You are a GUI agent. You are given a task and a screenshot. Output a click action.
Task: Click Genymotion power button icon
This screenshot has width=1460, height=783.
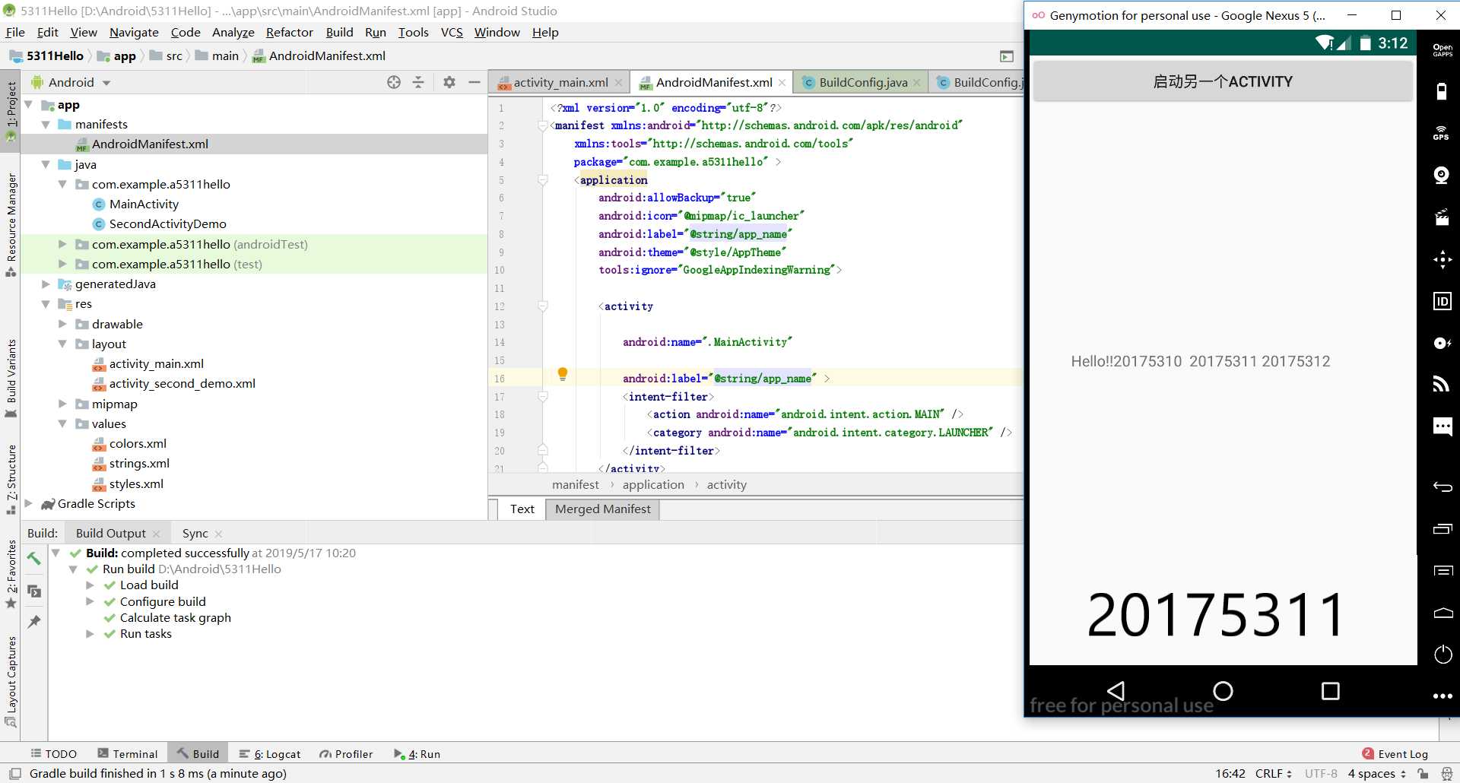[1443, 654]
